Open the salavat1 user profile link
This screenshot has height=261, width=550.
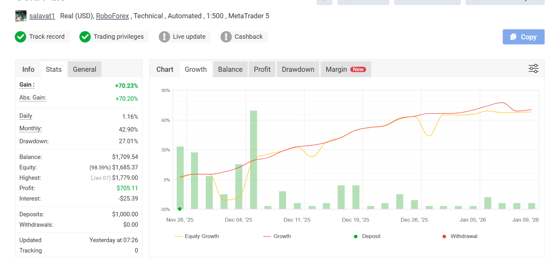click(42, 16)
